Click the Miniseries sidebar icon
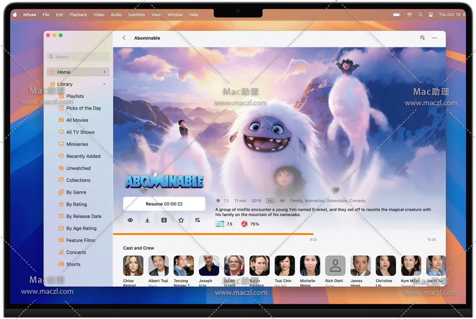476x319 pixels. point(61,144)
